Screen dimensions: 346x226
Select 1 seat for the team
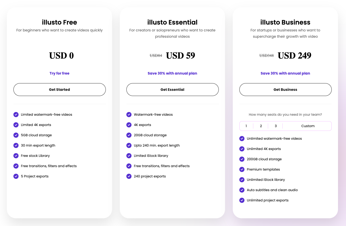246,126
